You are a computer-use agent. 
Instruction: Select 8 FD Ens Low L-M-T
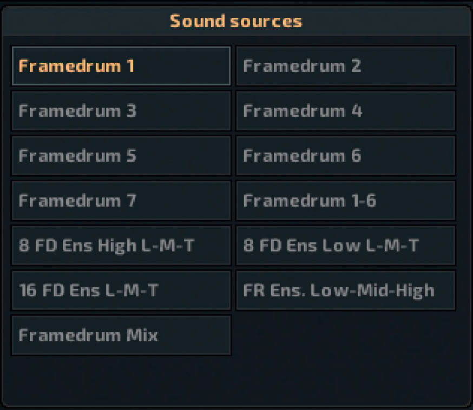coord(345,246)
